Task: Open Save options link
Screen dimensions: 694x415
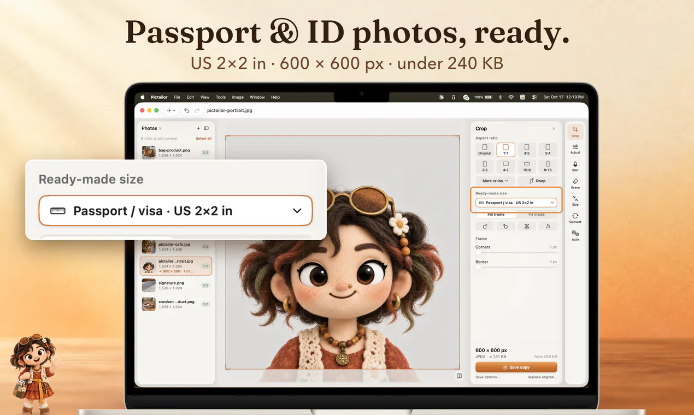Action: (x=487, y=377)
